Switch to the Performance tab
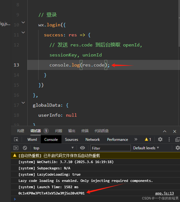 [117, 140]
